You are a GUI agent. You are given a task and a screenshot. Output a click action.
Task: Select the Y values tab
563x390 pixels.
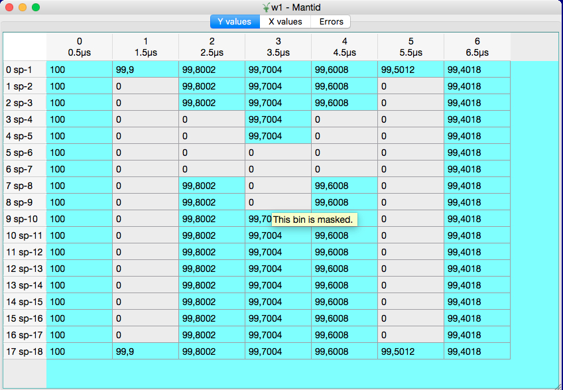tap(235, 22)
